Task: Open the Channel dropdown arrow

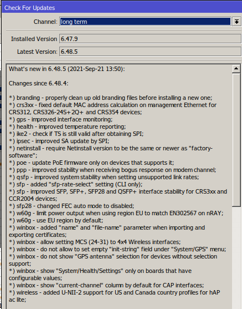Action: pyautogui.click(x=236, y=22)
